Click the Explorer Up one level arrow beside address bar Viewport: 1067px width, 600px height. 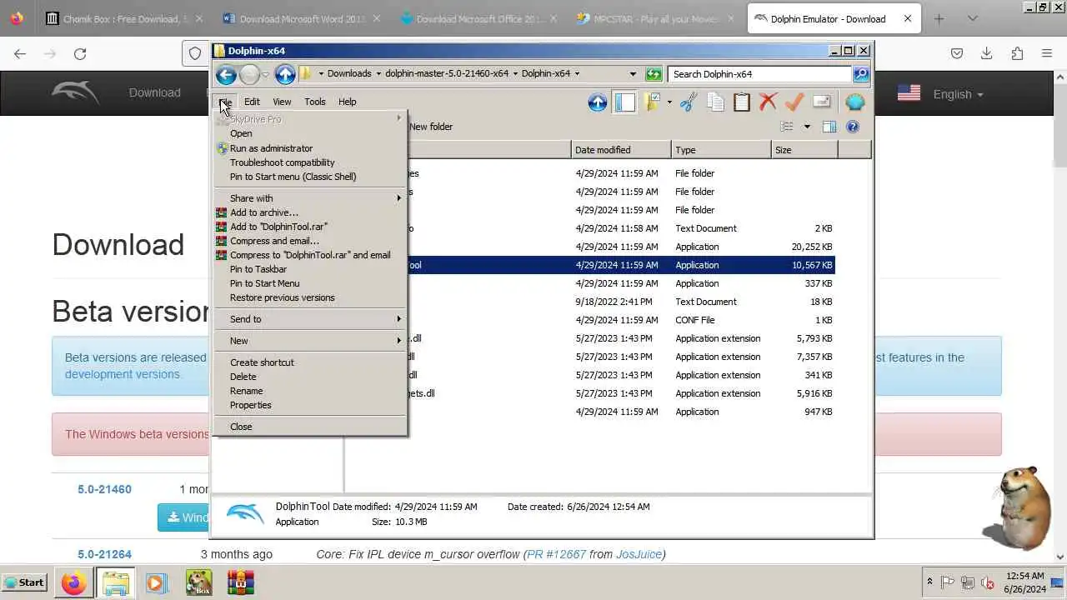(285, 74)
